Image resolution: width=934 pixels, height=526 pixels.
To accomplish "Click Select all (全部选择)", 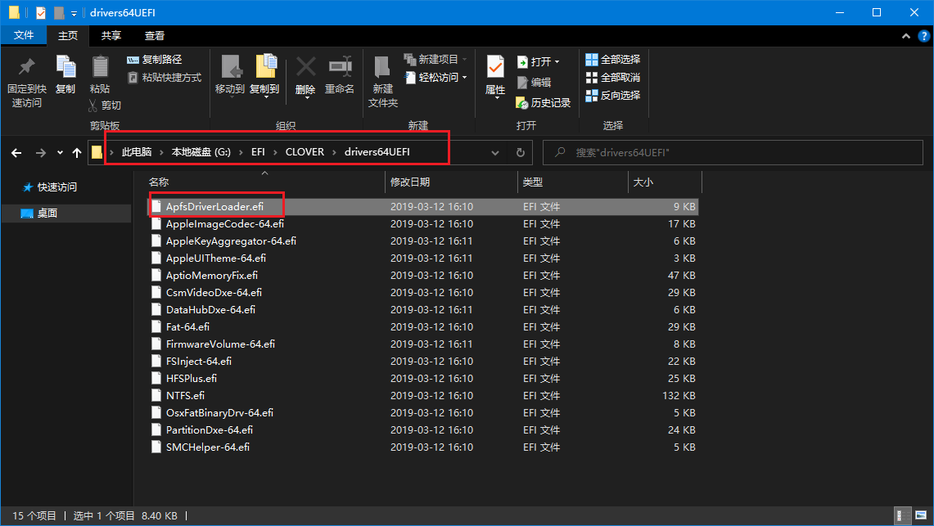I will [x=613, y=60].
